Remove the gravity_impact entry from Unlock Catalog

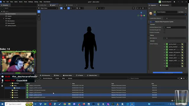point(185,44)
